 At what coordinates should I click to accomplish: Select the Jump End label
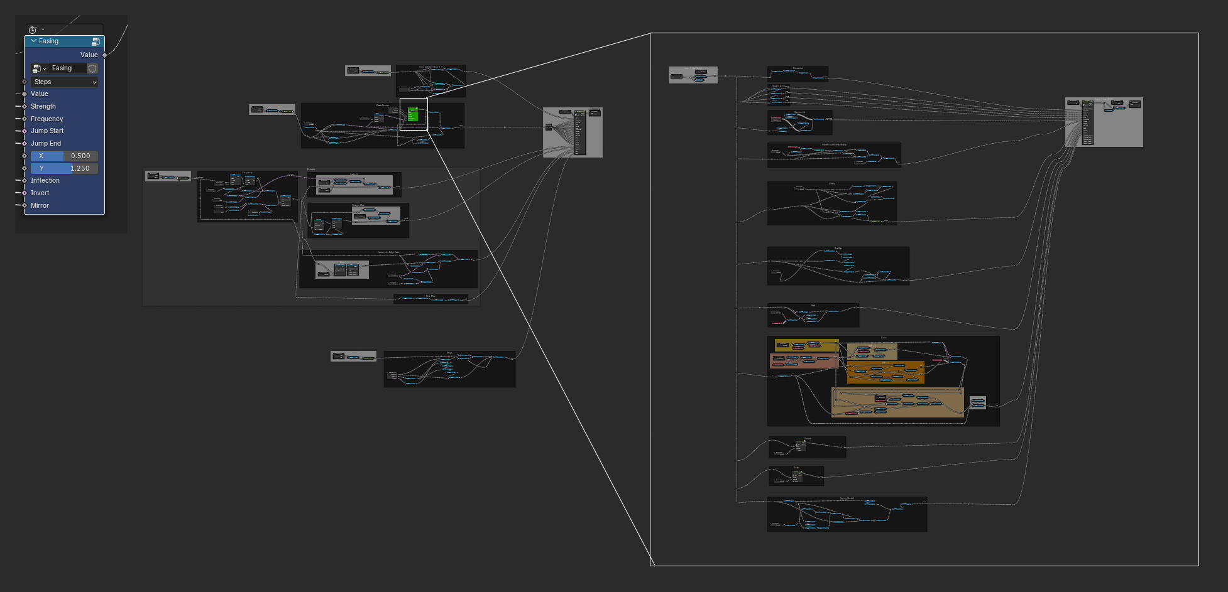click(x=46, y=144)
